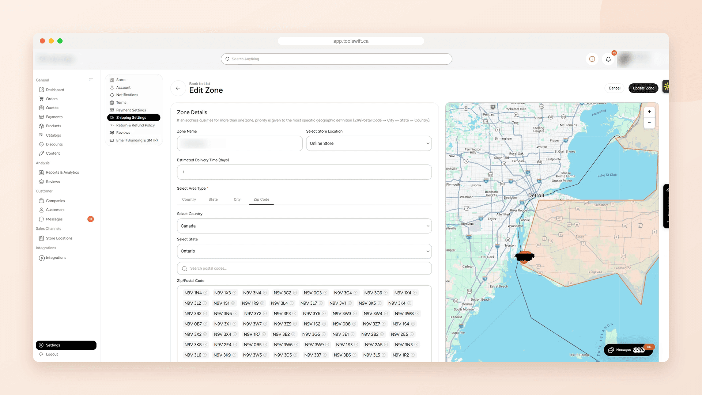
Task: Open Reports & Analytics
Action: [x=62, y=172]
